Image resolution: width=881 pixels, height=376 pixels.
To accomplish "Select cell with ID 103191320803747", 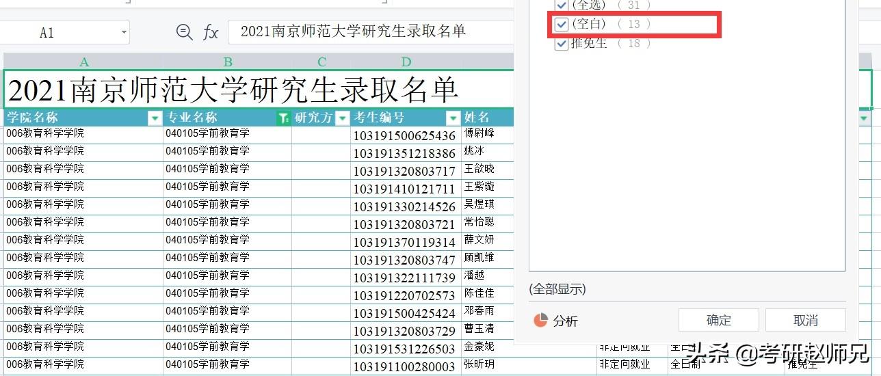I will pyautogui.click(x=406, y=260).
